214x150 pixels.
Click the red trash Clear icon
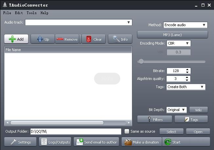[x=89, y=39]
